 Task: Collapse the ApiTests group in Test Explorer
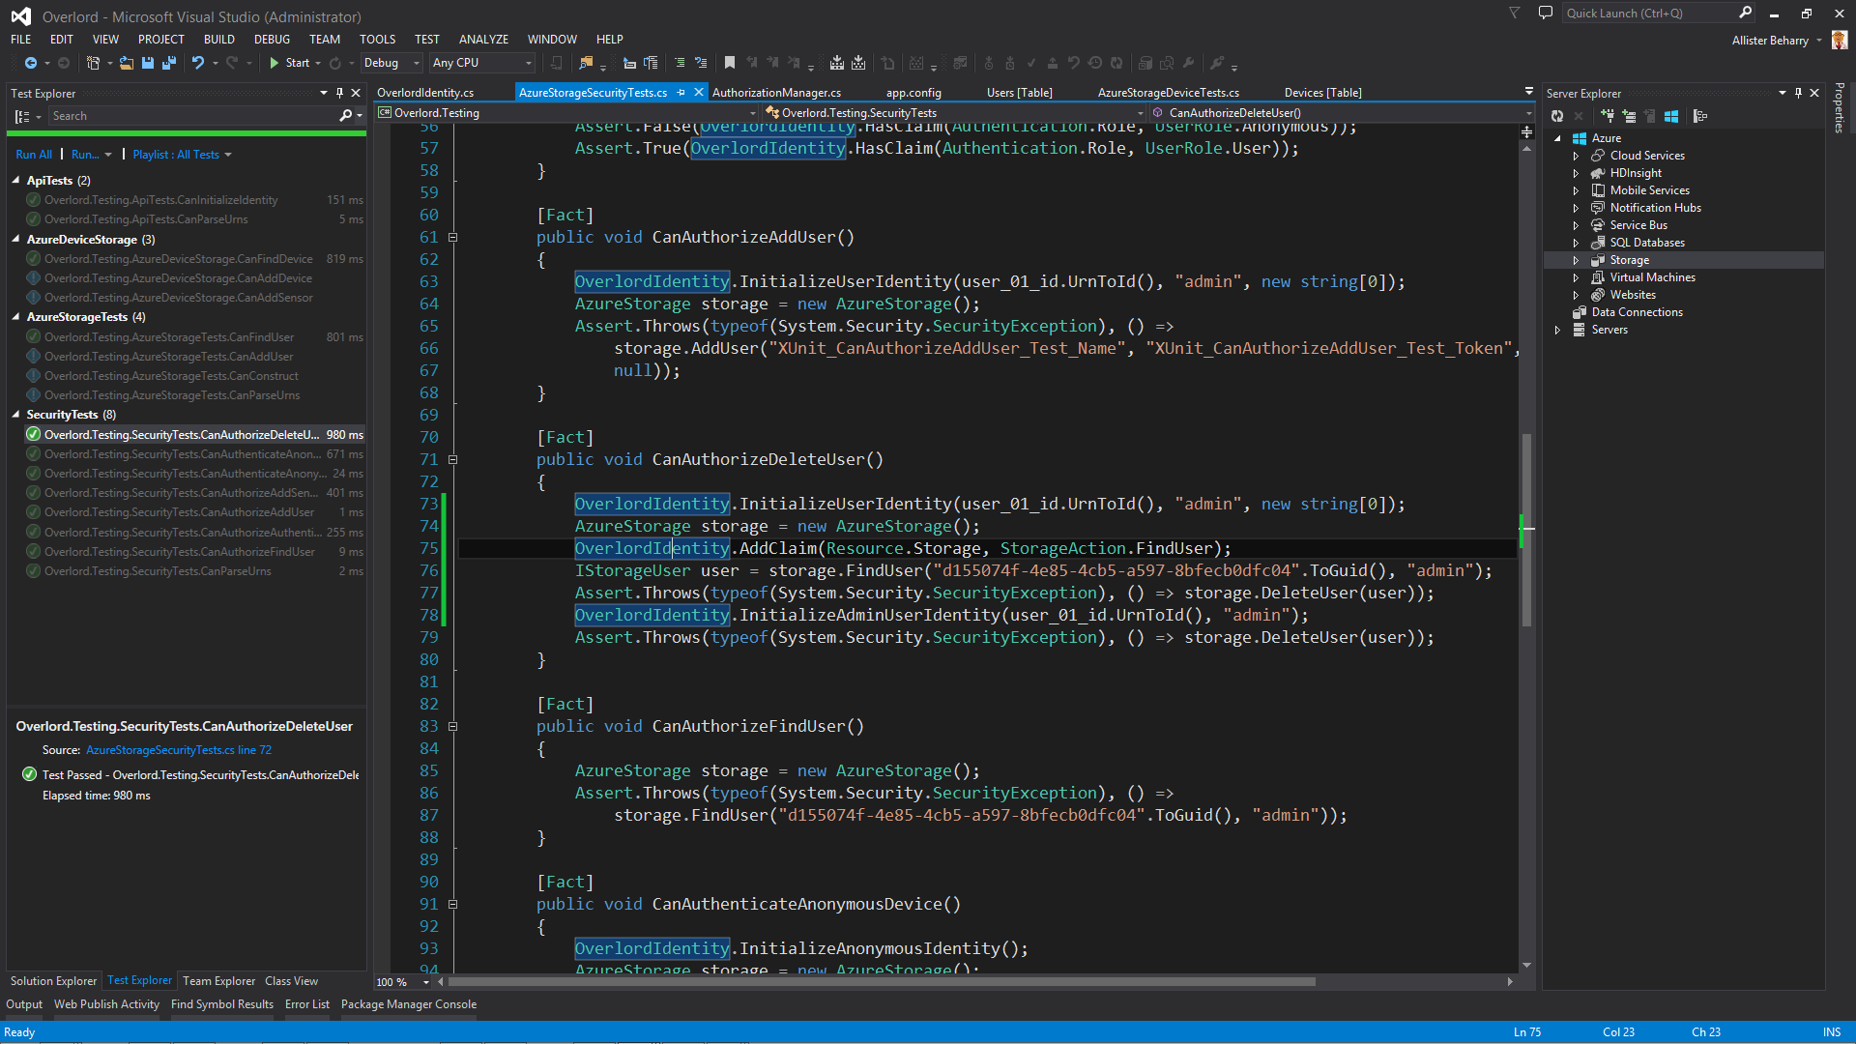pos(16,181)
